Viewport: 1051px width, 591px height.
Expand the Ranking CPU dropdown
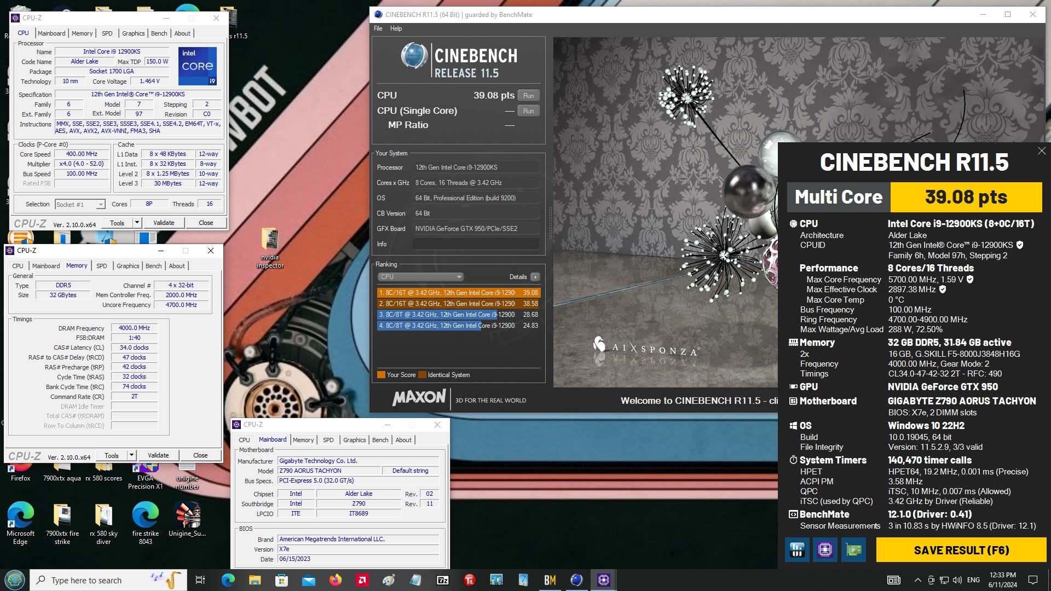pyautogui.click(x=421, y=277)
